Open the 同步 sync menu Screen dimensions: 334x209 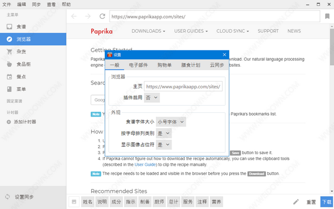click(x=36, y=4)
